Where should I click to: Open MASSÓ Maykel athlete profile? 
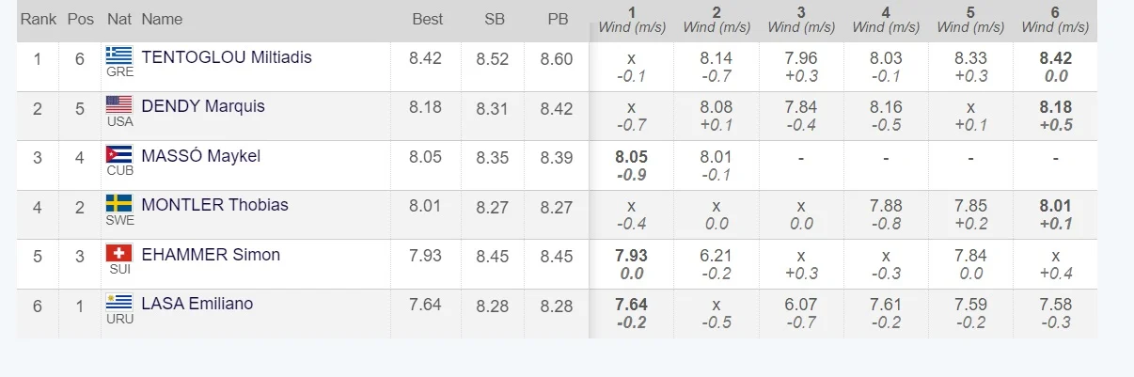(201, 156)
